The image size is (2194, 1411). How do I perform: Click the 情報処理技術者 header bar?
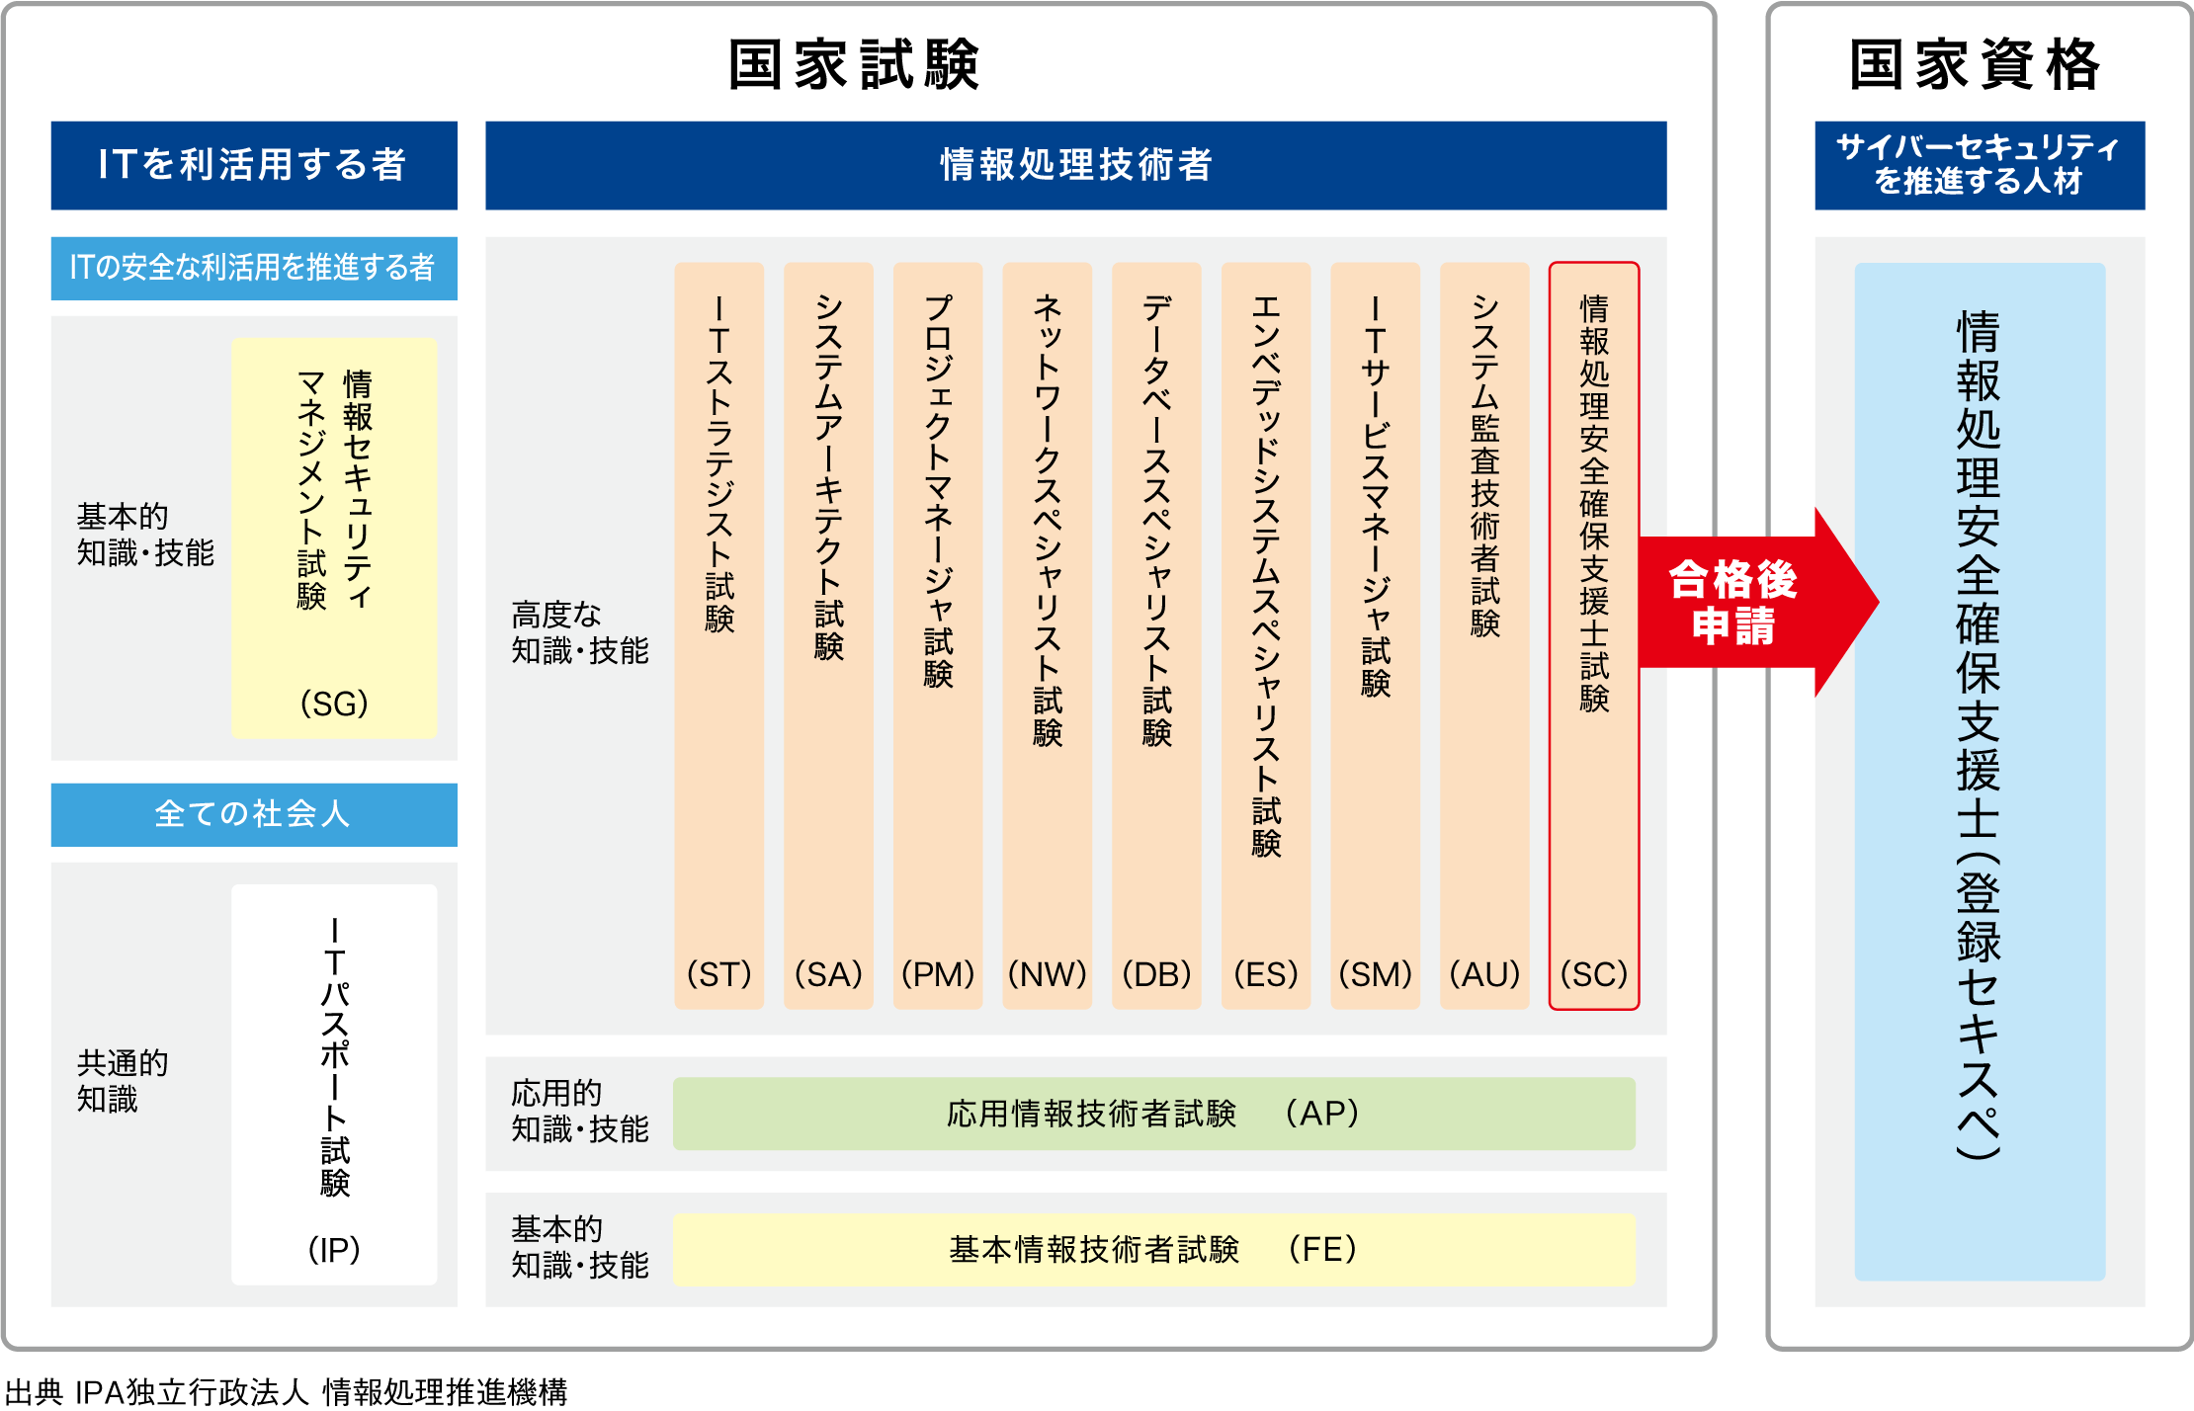[1075, 165]
